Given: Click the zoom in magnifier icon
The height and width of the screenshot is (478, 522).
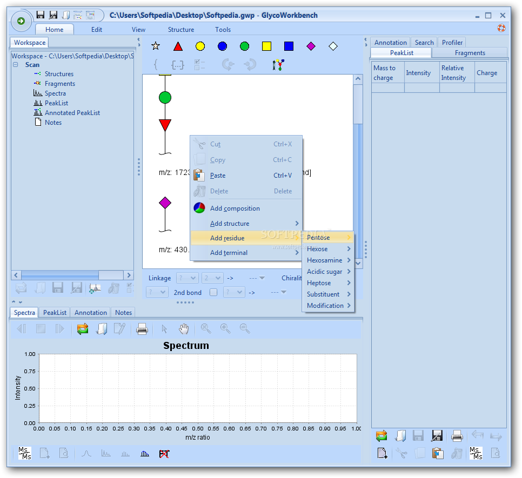Looking at the screenshot, I should tap(225, 328).
